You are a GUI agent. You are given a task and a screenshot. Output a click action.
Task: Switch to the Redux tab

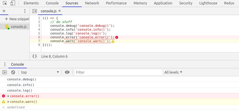229,3
